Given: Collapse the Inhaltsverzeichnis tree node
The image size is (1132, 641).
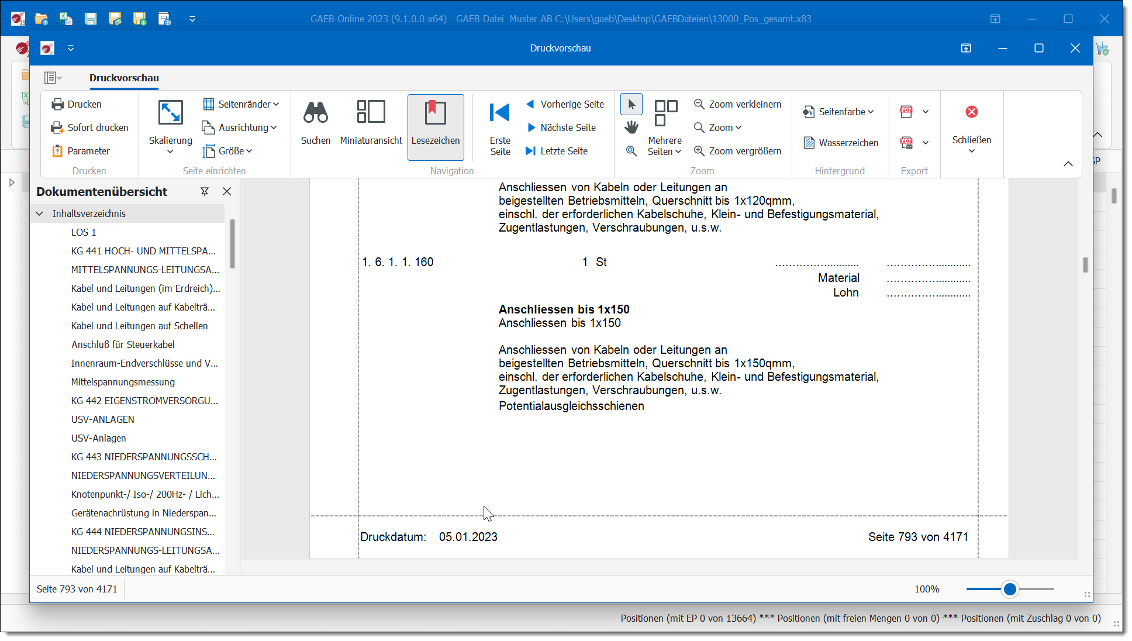Looking at the screenshot, I should (x=39, y=213).
